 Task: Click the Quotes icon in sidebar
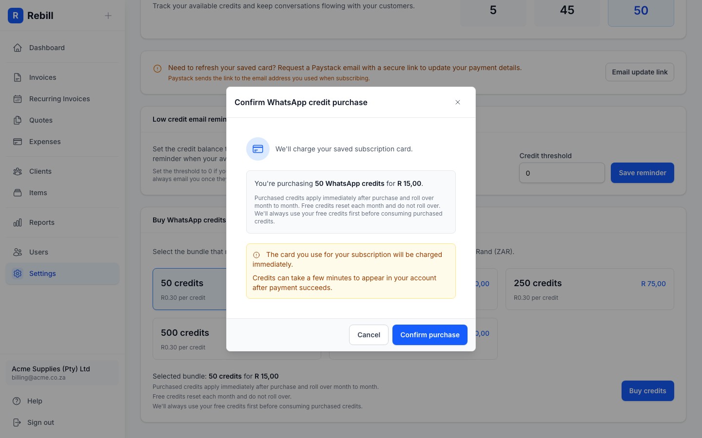(x=18, y=120)
